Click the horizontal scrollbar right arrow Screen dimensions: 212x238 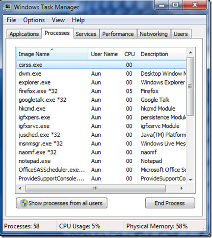click(182, 188)
